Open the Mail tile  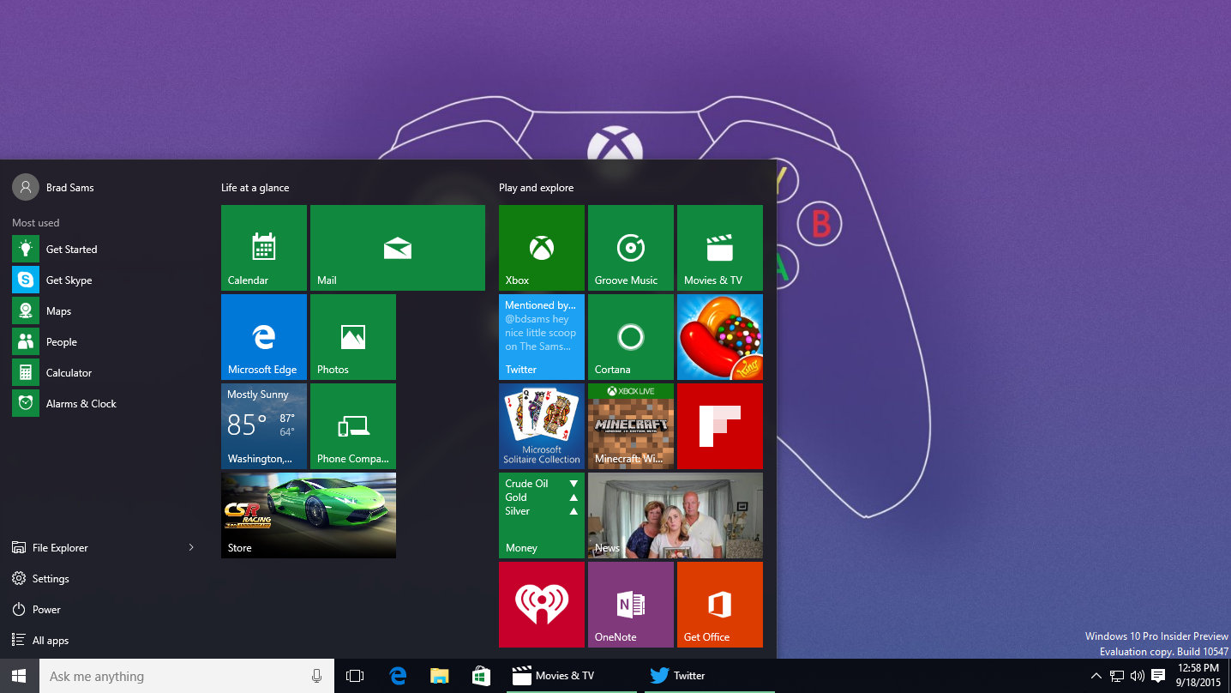(398, 248)
